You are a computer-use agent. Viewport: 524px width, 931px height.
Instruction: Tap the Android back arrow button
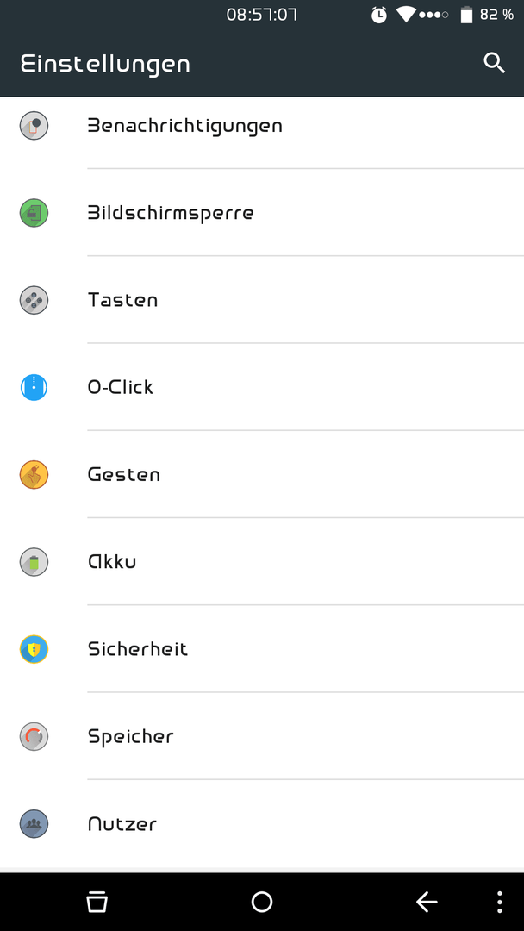click(x=426, y=902)
